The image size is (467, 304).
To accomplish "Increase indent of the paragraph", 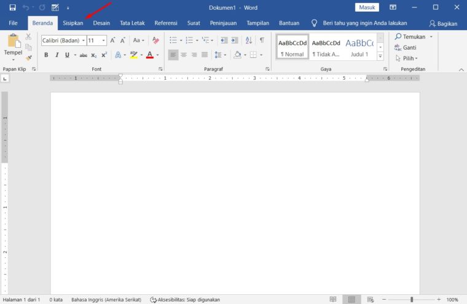I will pyautogui.click(x=235, y=40).
